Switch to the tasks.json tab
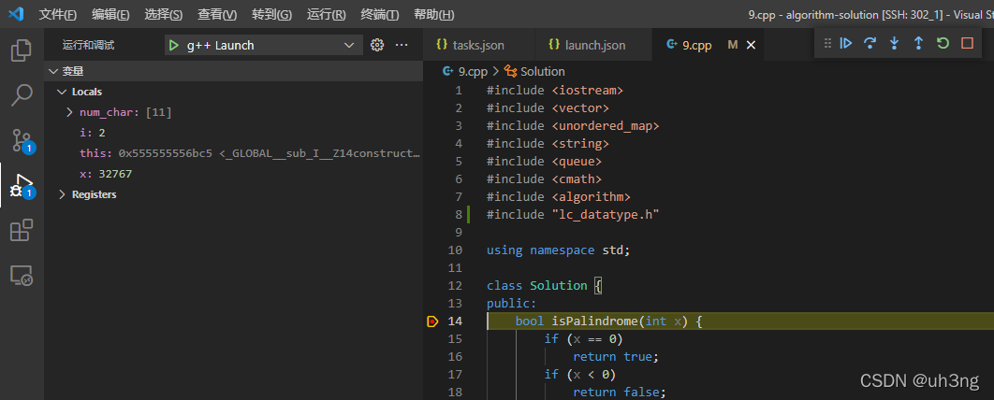Screen dimensions: 994x400 point(478,45)
